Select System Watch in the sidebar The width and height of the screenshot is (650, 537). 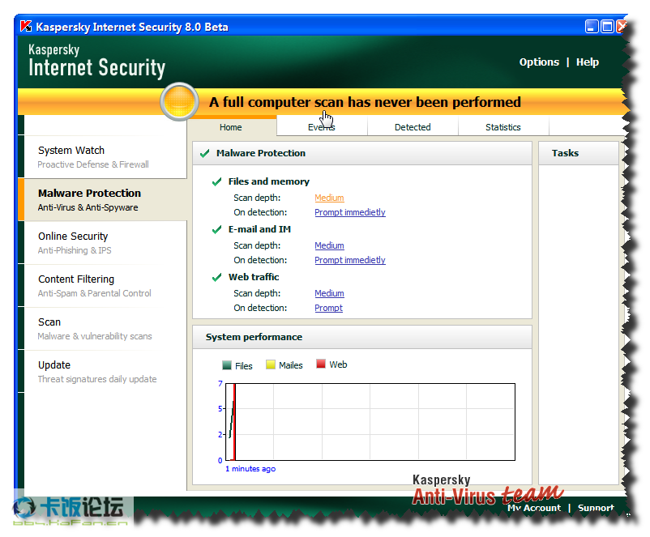click(105, 157)
